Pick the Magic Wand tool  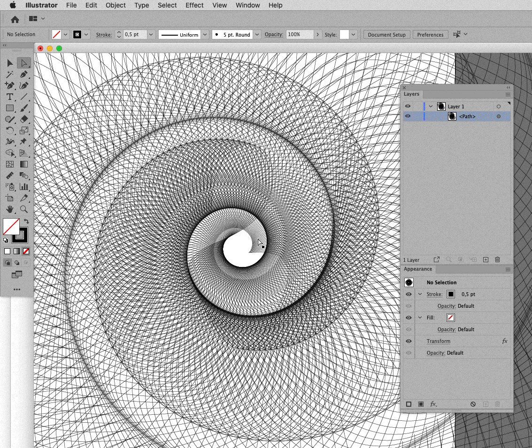[x=10, y=75]
